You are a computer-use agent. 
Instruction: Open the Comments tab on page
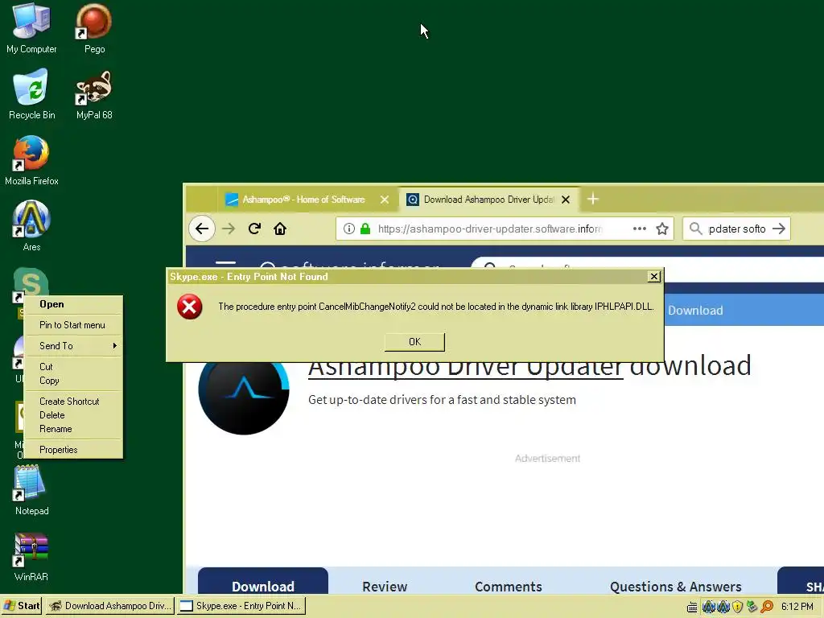tap(509, 587)
